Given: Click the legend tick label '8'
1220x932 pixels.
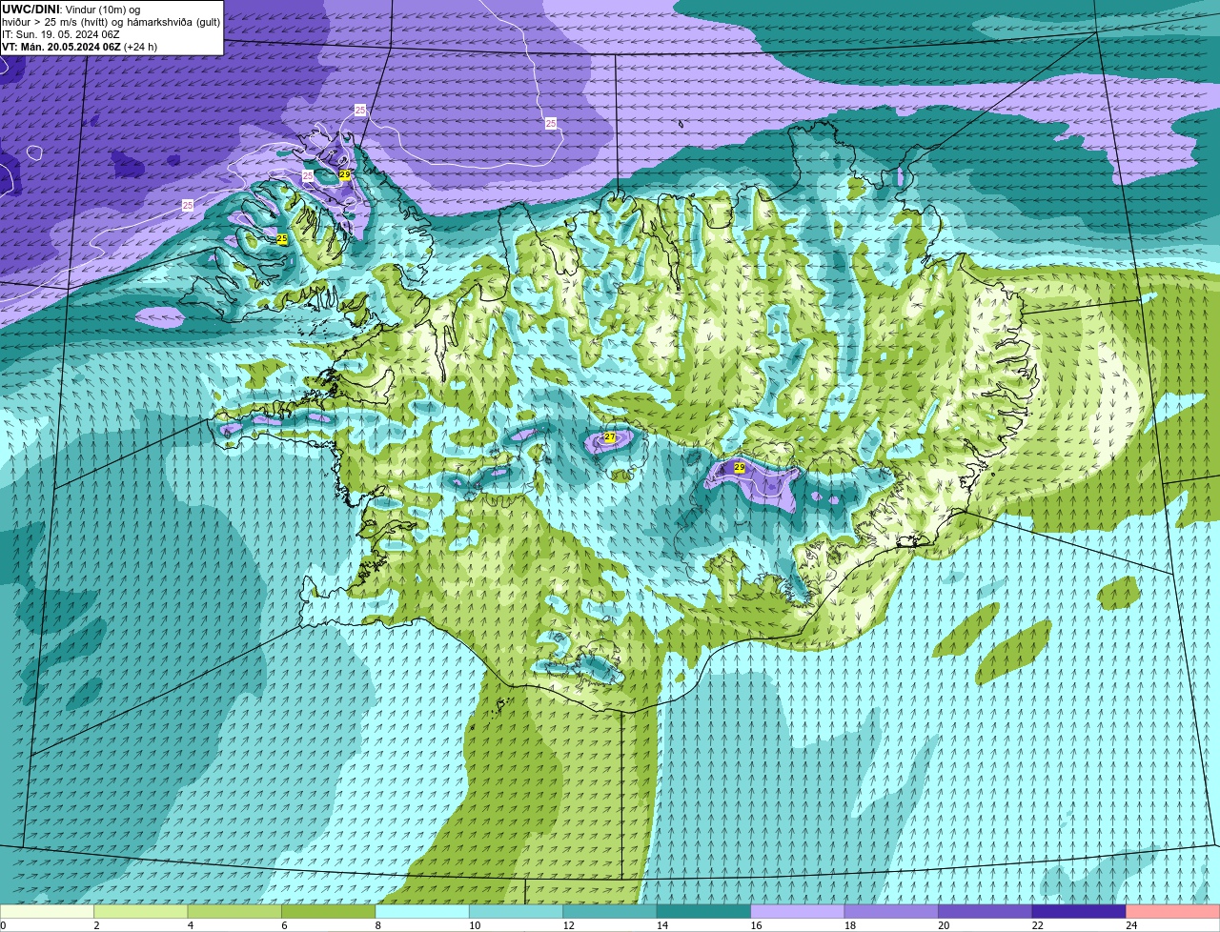Looking at the screenshot, I should tap(377, 925).
